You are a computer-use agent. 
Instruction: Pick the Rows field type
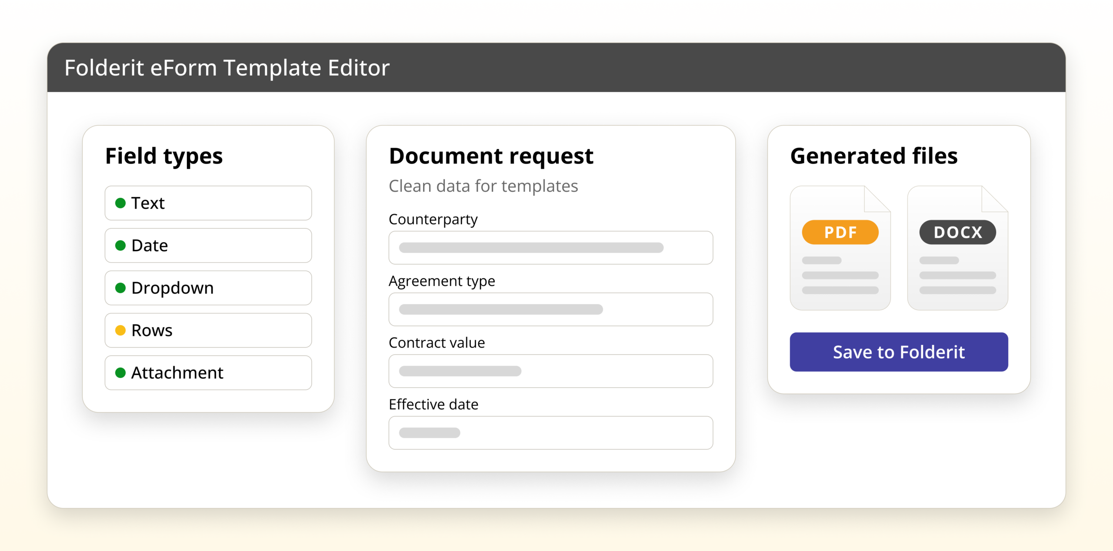click(208, 330)
